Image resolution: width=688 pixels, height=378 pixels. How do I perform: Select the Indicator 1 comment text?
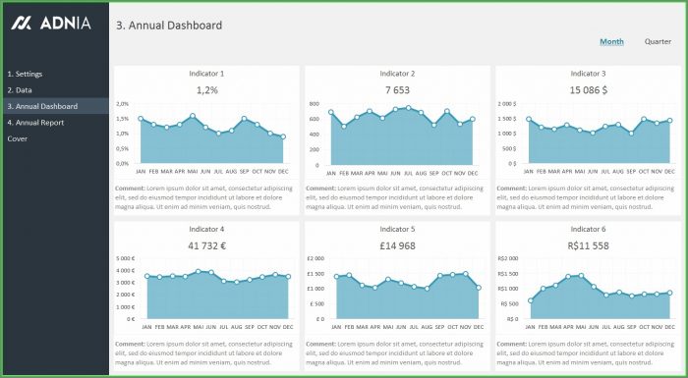tap(204, 197)
